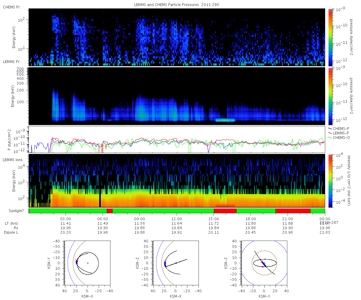Image resolution: width=361 pixels, height=300 pixels.
Task: Click the 21:00 time tick label
Action: click(x=288, y=219)
